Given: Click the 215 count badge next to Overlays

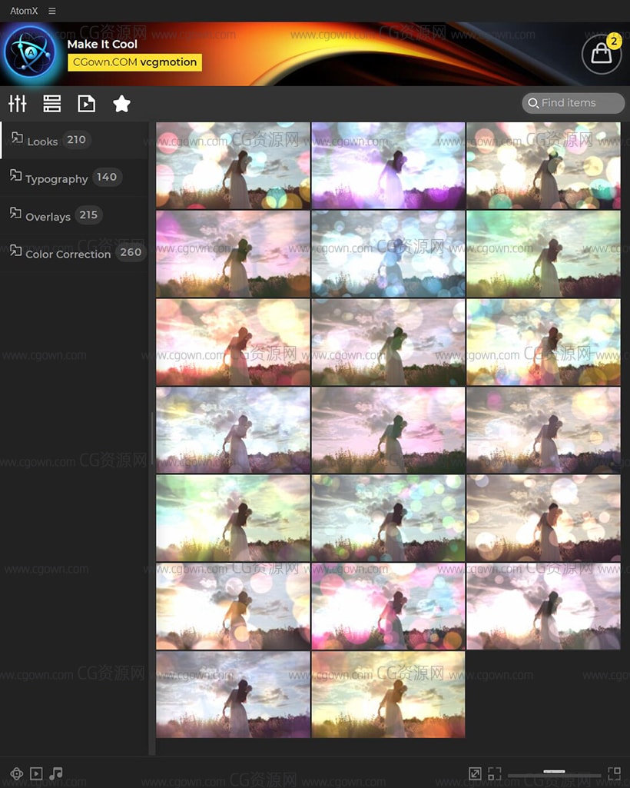Looking at the screenshot, I should [x=88, y=214].
